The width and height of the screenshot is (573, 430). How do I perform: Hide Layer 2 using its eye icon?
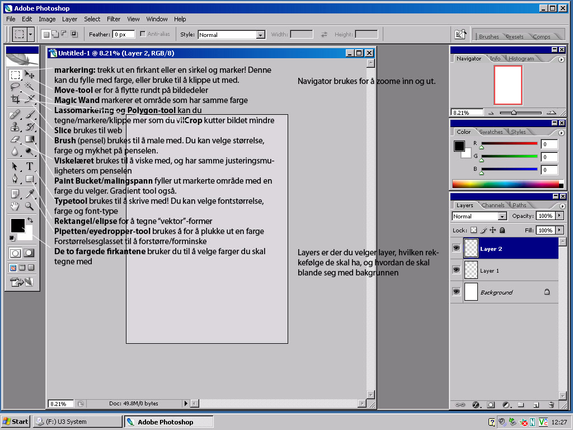coord(457,248)
